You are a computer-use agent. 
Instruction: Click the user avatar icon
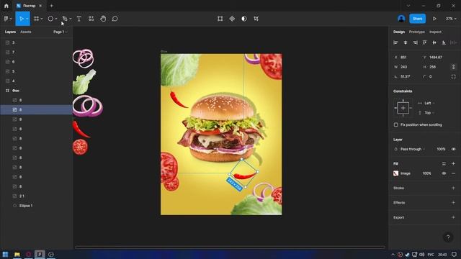[x=401, y=19]
